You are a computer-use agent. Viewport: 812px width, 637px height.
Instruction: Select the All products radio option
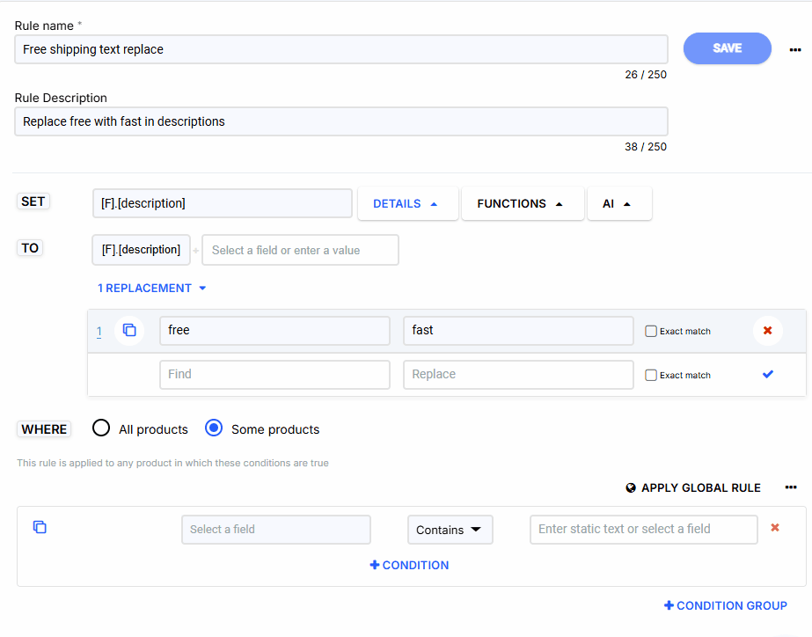[x=101, y=428]
